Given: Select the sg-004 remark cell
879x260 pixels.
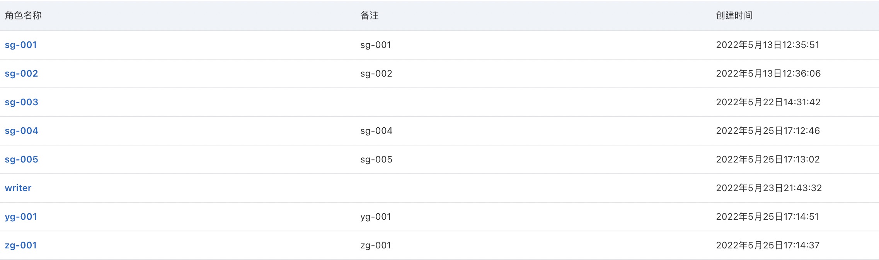Looking at the screenshot, I should [x=376, y=131].
